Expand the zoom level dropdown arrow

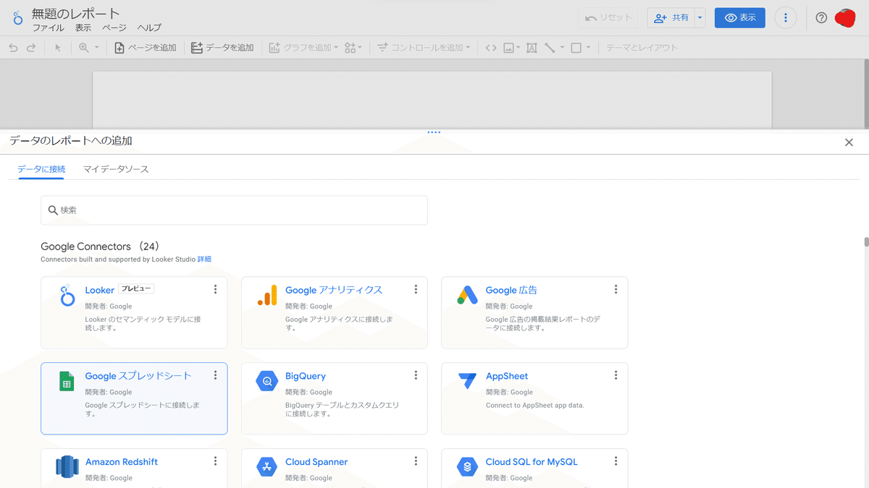(96, 48)
